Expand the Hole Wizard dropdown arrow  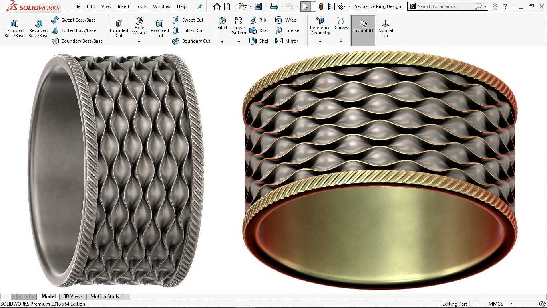pyautogui.click(x=139, y=42)
